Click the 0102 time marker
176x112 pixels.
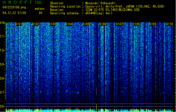coord(36,24)
